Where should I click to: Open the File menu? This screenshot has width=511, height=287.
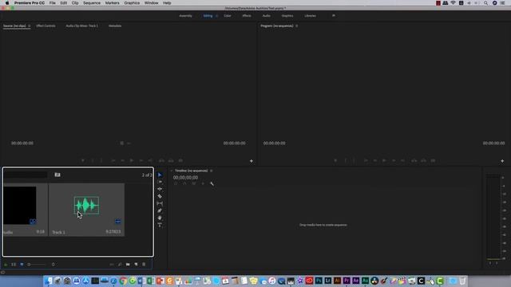(x=52, y=3)
